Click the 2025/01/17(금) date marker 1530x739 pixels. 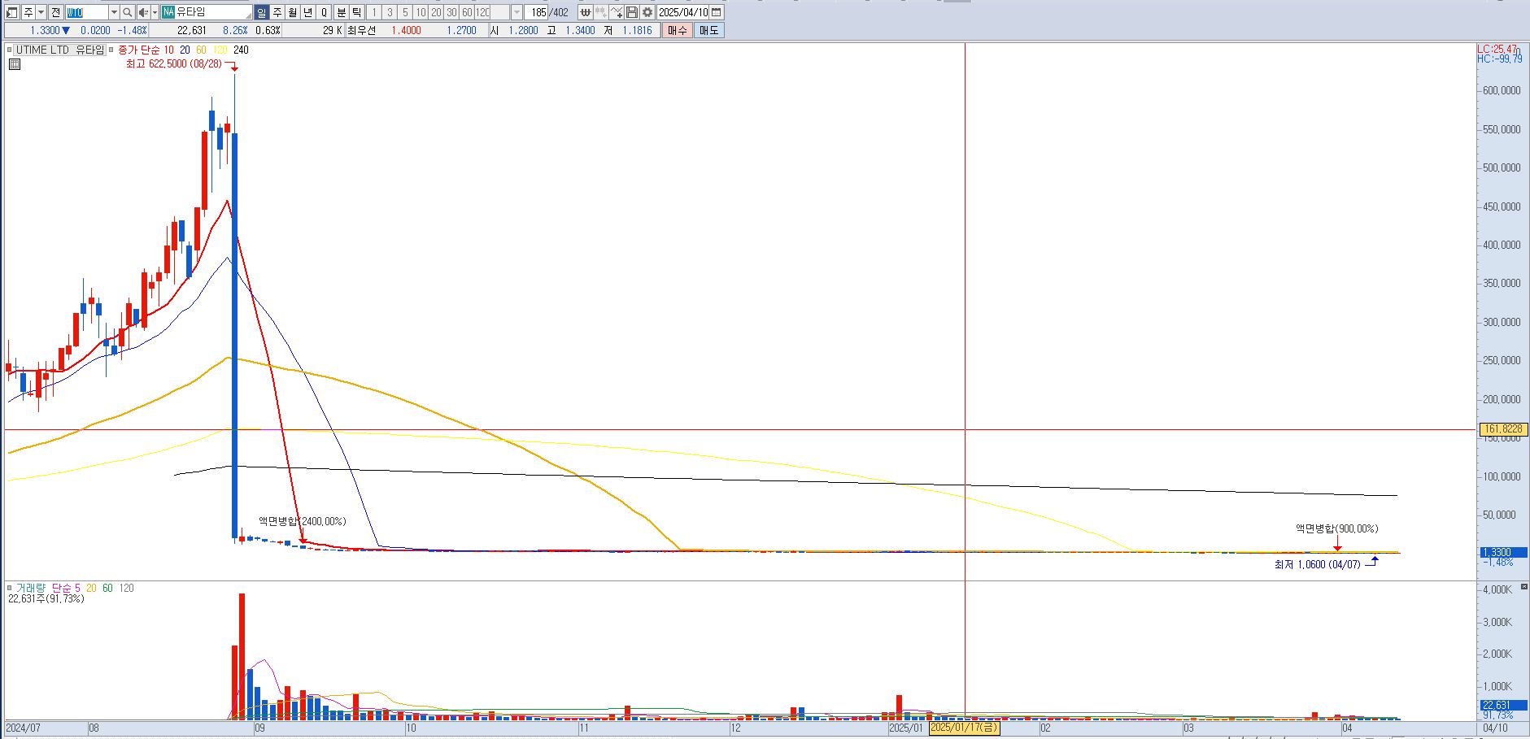(965, 728)
